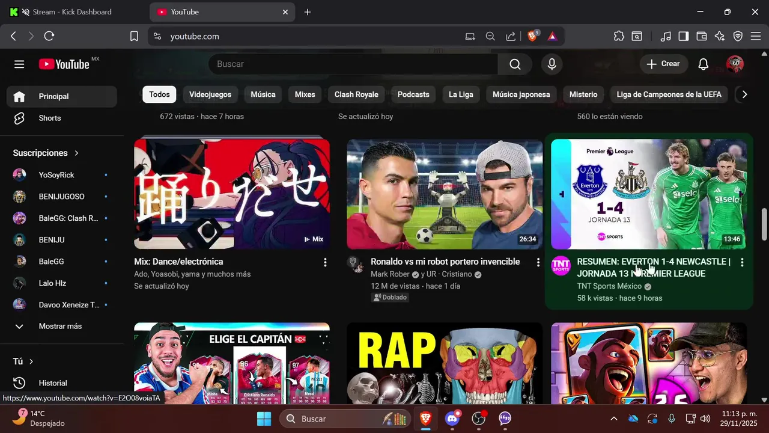Select the Todos filter chip
The height and width of the screenshot is (433, 769).
coord(160,94)
